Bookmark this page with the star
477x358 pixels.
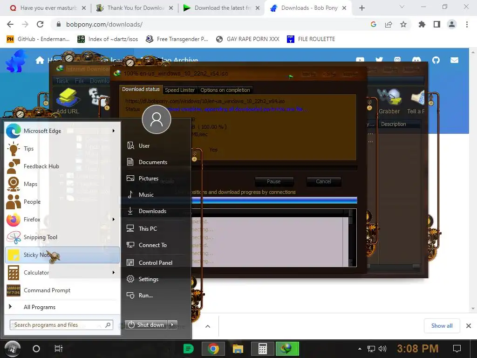click(x=403, y=24)
